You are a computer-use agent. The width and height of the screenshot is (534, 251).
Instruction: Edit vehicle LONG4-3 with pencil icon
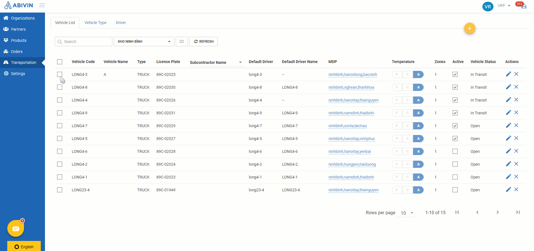tap(508, 74)
